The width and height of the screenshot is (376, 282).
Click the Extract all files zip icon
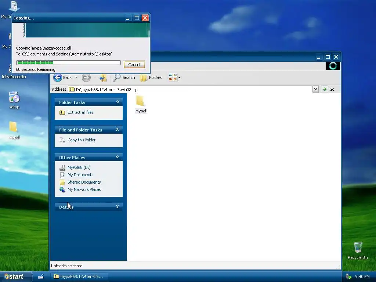(62, 112)
